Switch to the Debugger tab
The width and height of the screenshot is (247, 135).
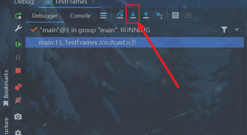coord(45,16)
